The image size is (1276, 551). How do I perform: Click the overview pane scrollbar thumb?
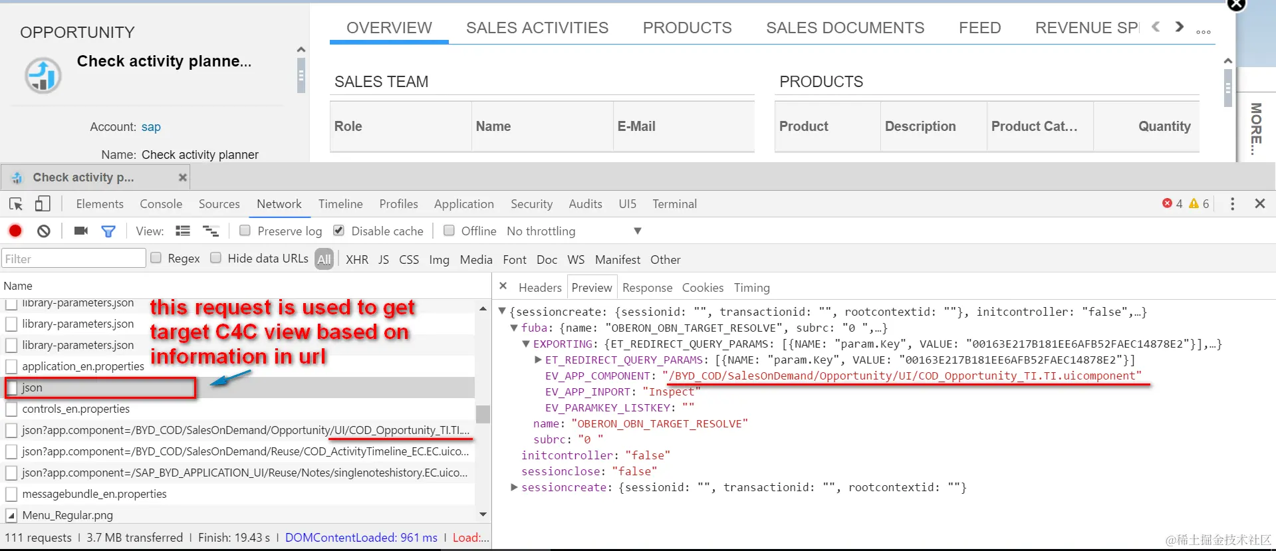pyautogui.click(x=1227, y=88)
